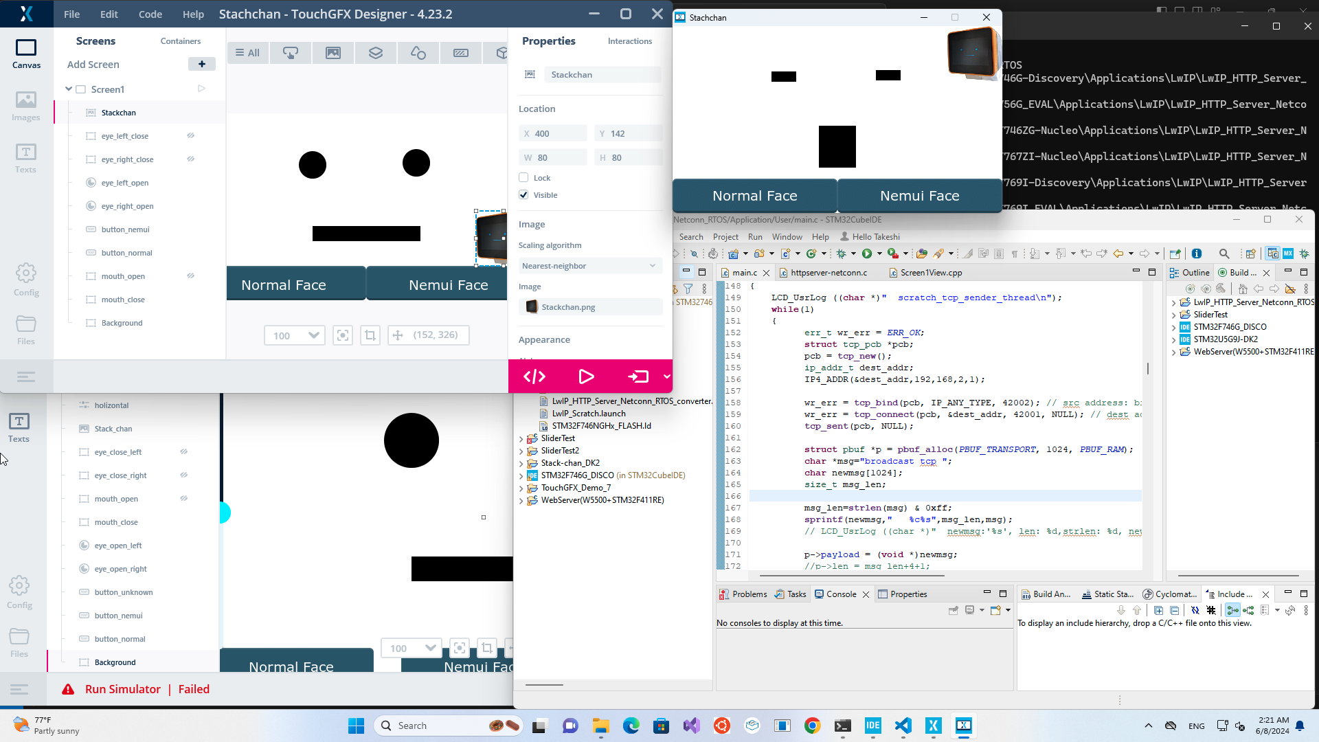This screenshot has width=1319, height=742.
Task: Open the Code menu
Action: point(150,14)
